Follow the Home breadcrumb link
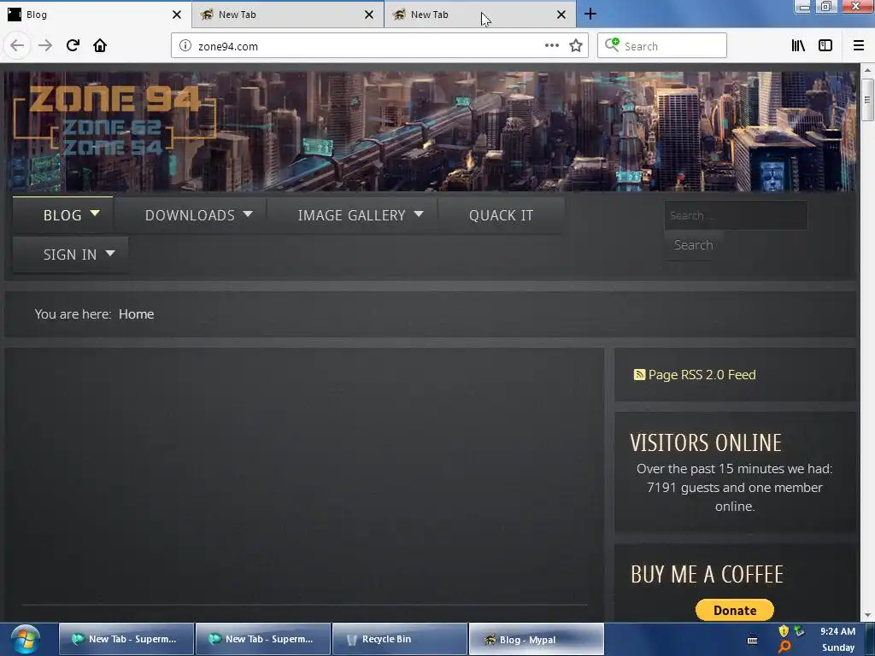Screen dimensions: 875x656 [x=136, y=314]
